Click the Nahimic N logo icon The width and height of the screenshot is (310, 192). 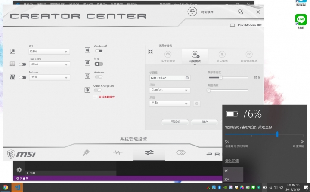coord(12,77)
